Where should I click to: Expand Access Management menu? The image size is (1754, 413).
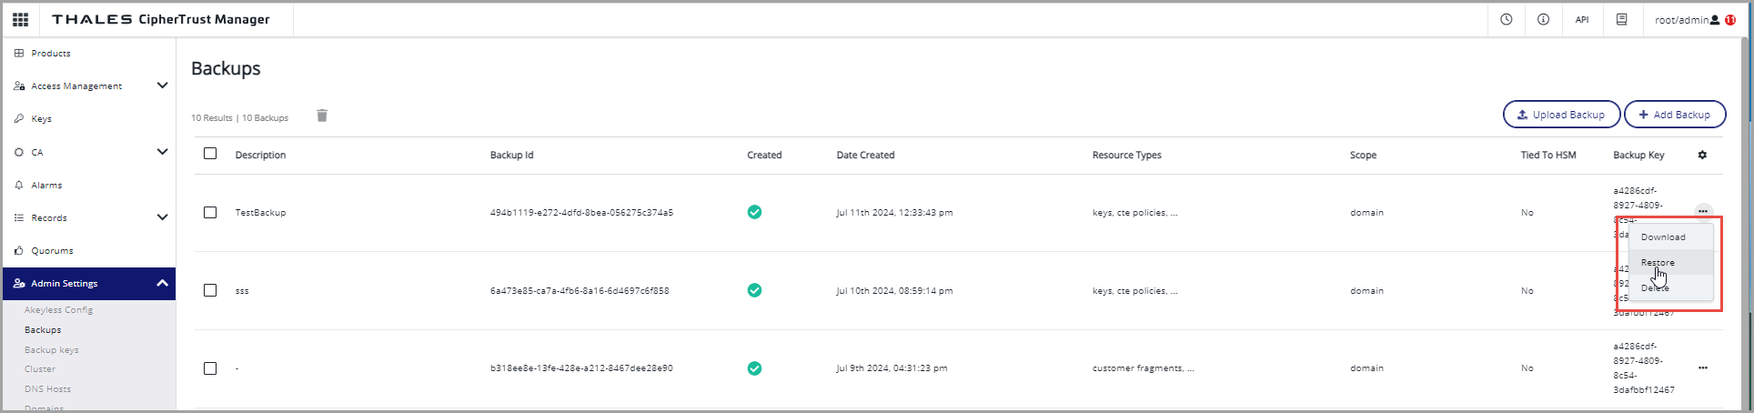tap(162, 86)
